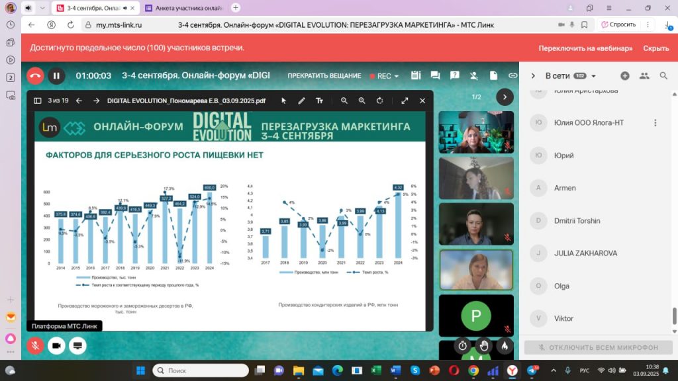Viewport: 678px width, 381px height.
Task: Mute sound on the "3-4 сентября" tab
Action: point(125,8)
